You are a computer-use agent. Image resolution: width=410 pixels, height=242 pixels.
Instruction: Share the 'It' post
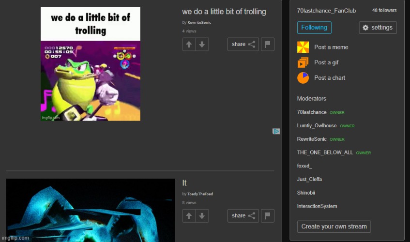(x=243, y=216)
